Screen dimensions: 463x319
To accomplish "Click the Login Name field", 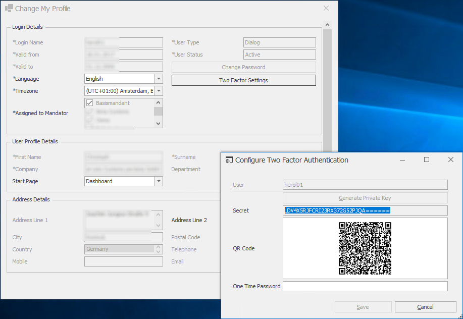I will [123, 42].
